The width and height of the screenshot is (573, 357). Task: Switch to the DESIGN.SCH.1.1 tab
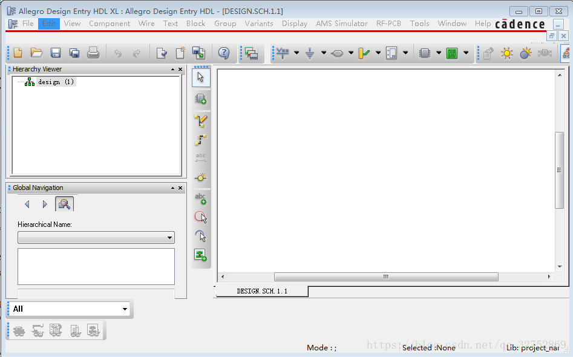click(262, 291)
